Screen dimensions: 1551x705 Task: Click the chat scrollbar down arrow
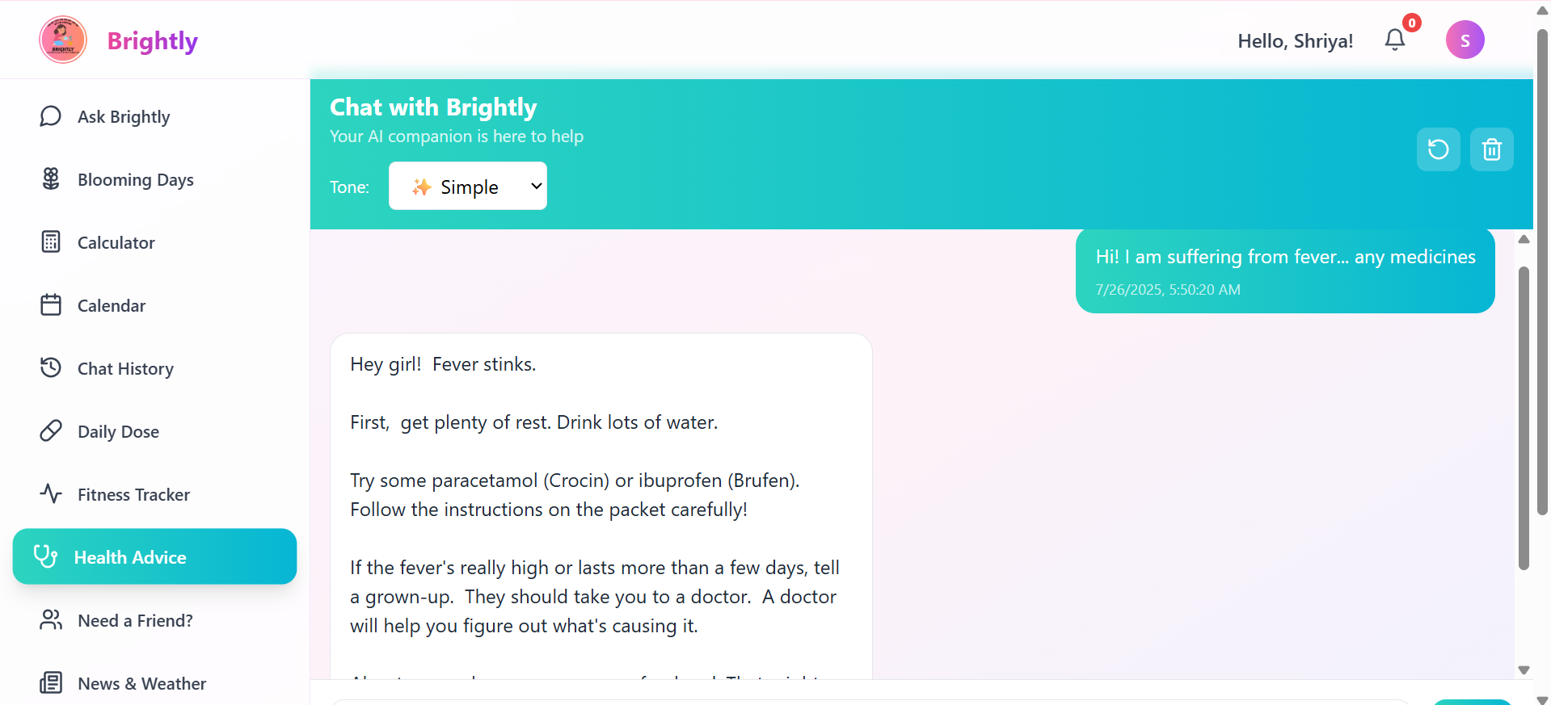tap(1524, 670)
